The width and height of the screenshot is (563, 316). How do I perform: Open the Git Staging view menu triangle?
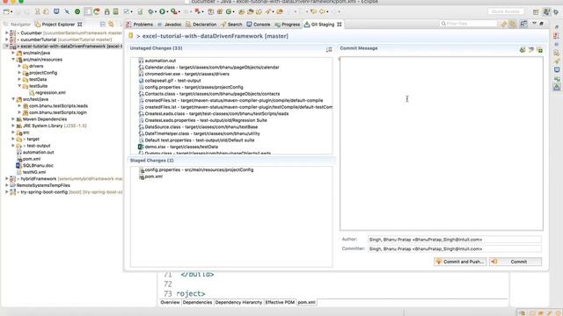(534, 24)
